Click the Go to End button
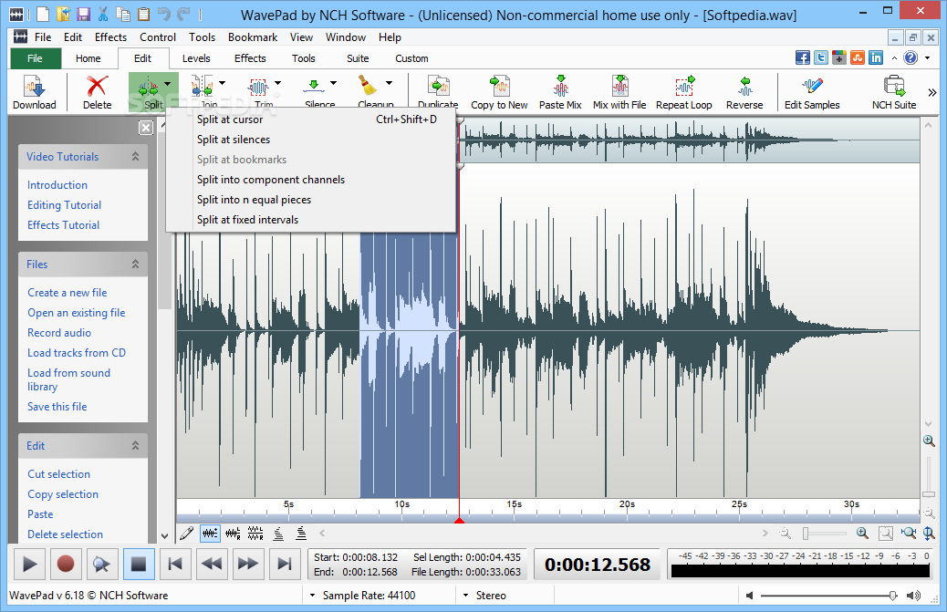The height and width of the screenshot is (612, 947). [x=284, y=565]
